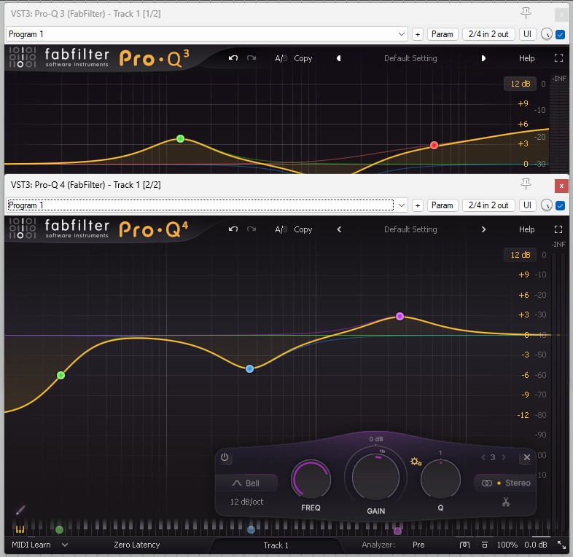Open Bell filter shape dropdown
Viewport: 573px width, 557px height.
click(246, 483)
